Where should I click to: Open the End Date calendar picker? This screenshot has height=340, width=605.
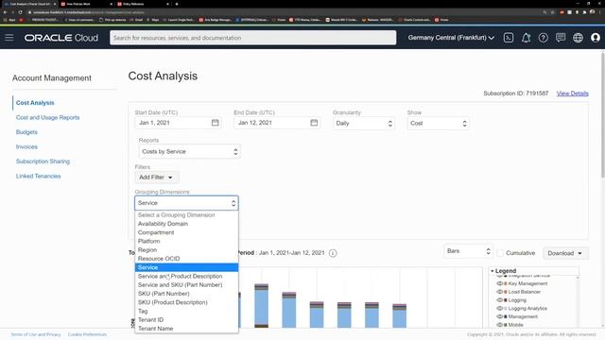[314, 123]
